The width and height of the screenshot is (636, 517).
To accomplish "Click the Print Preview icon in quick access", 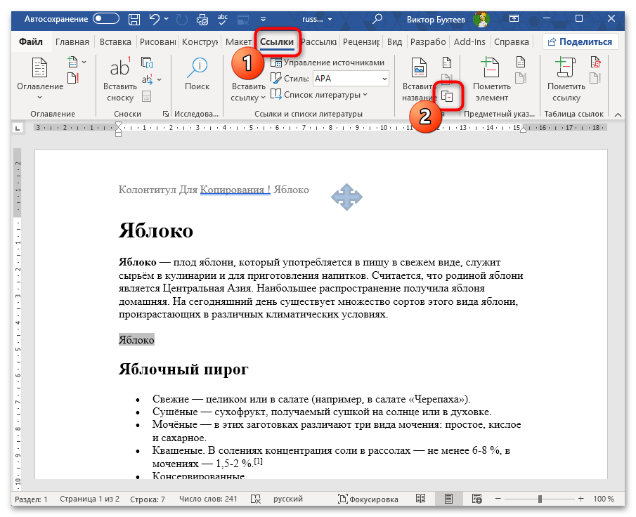I will [202, 19].
